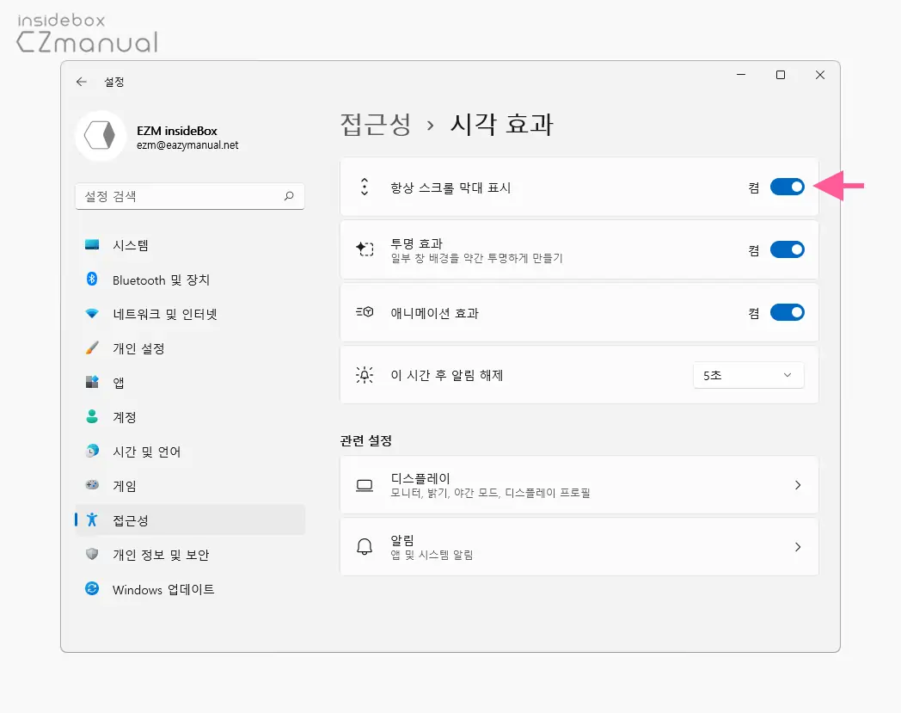Screen dimensions: 901x713
Task: Click 일부 창 배경을 약간 투명하게 만들기 description
Action: pos(476,258)
